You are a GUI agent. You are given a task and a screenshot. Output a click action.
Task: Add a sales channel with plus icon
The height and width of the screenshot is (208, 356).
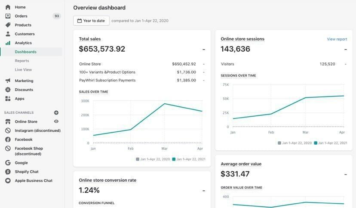coord(56,113)
